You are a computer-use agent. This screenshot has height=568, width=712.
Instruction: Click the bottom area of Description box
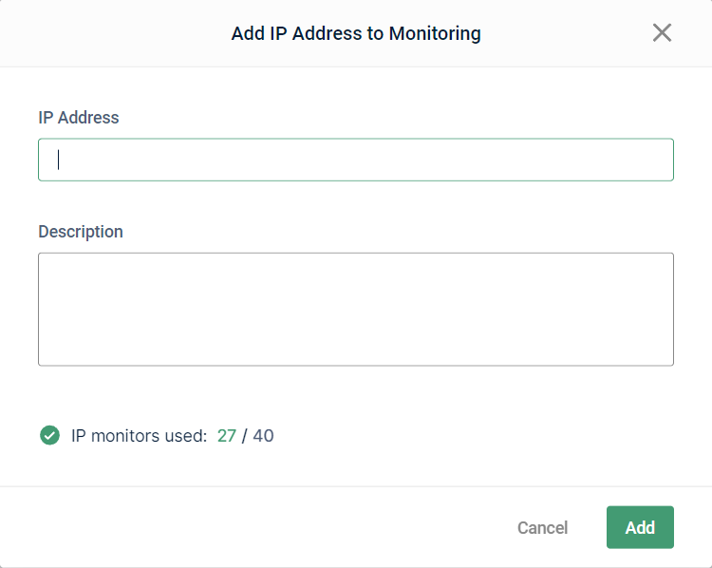(x=356, y=354)
